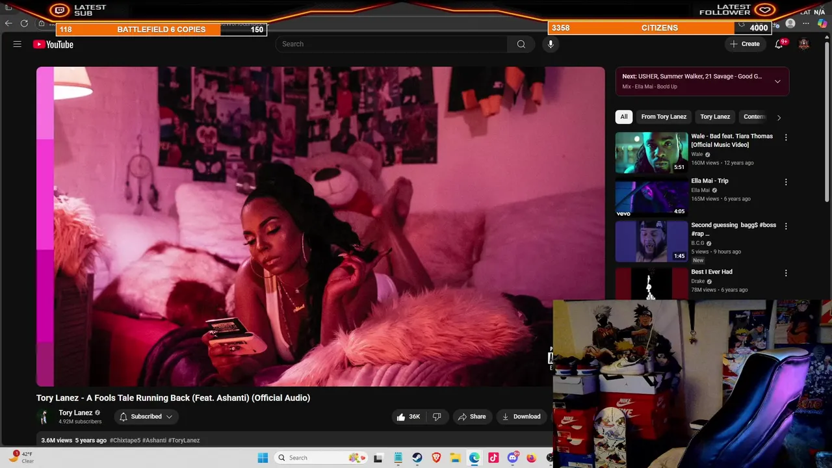
Task: Click the #Chixtape5 hashtag
Action: coord(125,440)
